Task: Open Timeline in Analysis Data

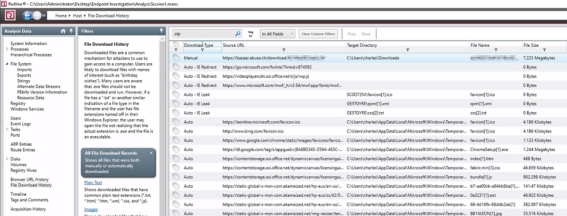Action: [x=18, y=194]
